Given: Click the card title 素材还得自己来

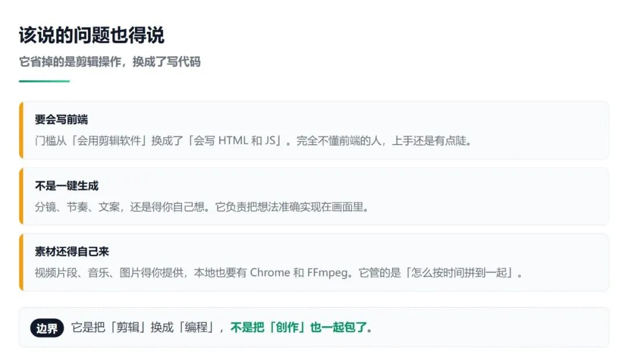Looking at the screenshot, I should pyautogui.click(x=72, y=251).
